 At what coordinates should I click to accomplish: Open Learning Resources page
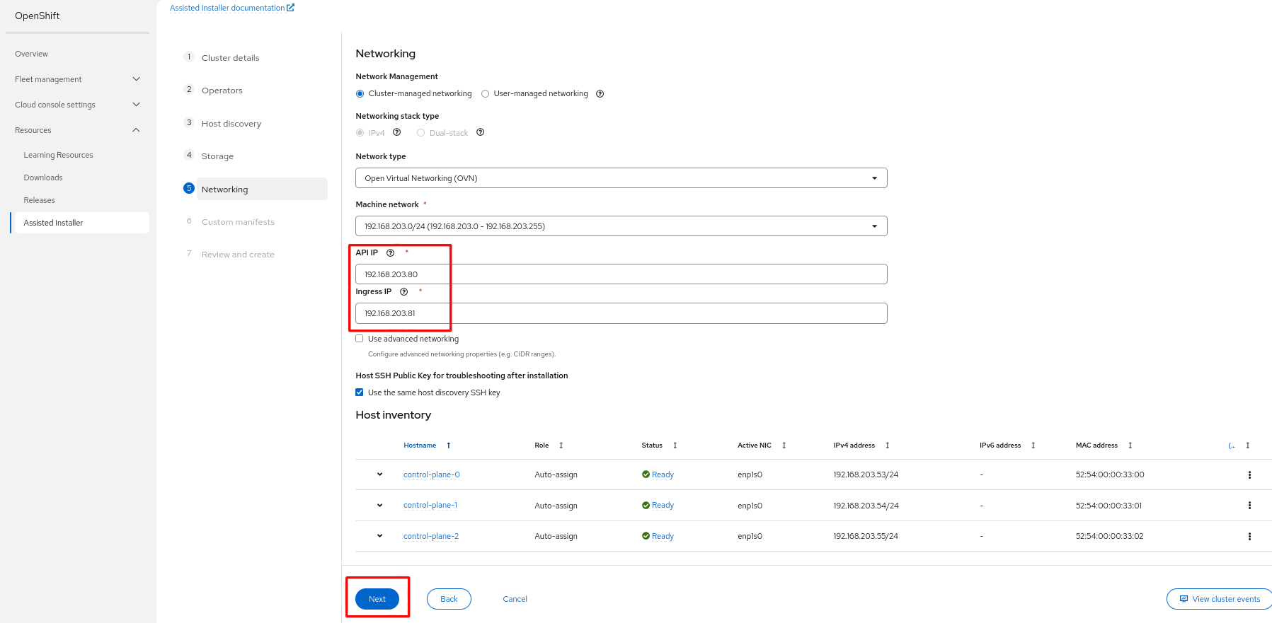(x=58, y=155)
